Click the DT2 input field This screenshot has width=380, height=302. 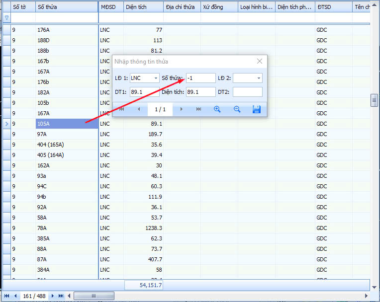coord(247,92)
